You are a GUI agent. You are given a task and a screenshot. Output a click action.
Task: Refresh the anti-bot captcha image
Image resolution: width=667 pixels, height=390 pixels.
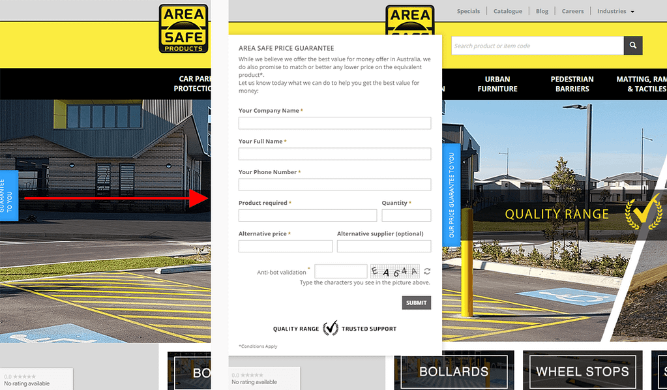tap(427, 271)
